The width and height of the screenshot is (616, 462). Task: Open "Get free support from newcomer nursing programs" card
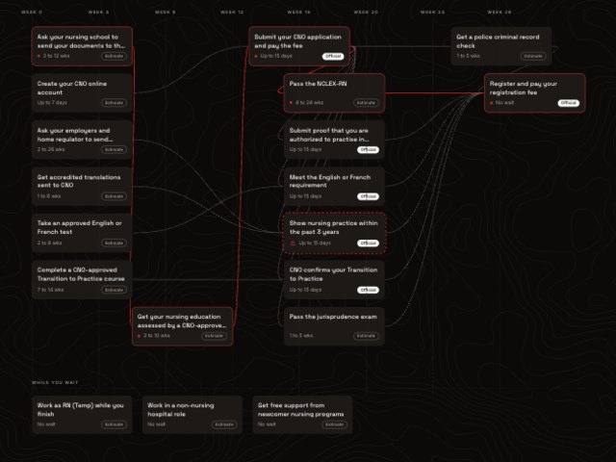[302, 415]
